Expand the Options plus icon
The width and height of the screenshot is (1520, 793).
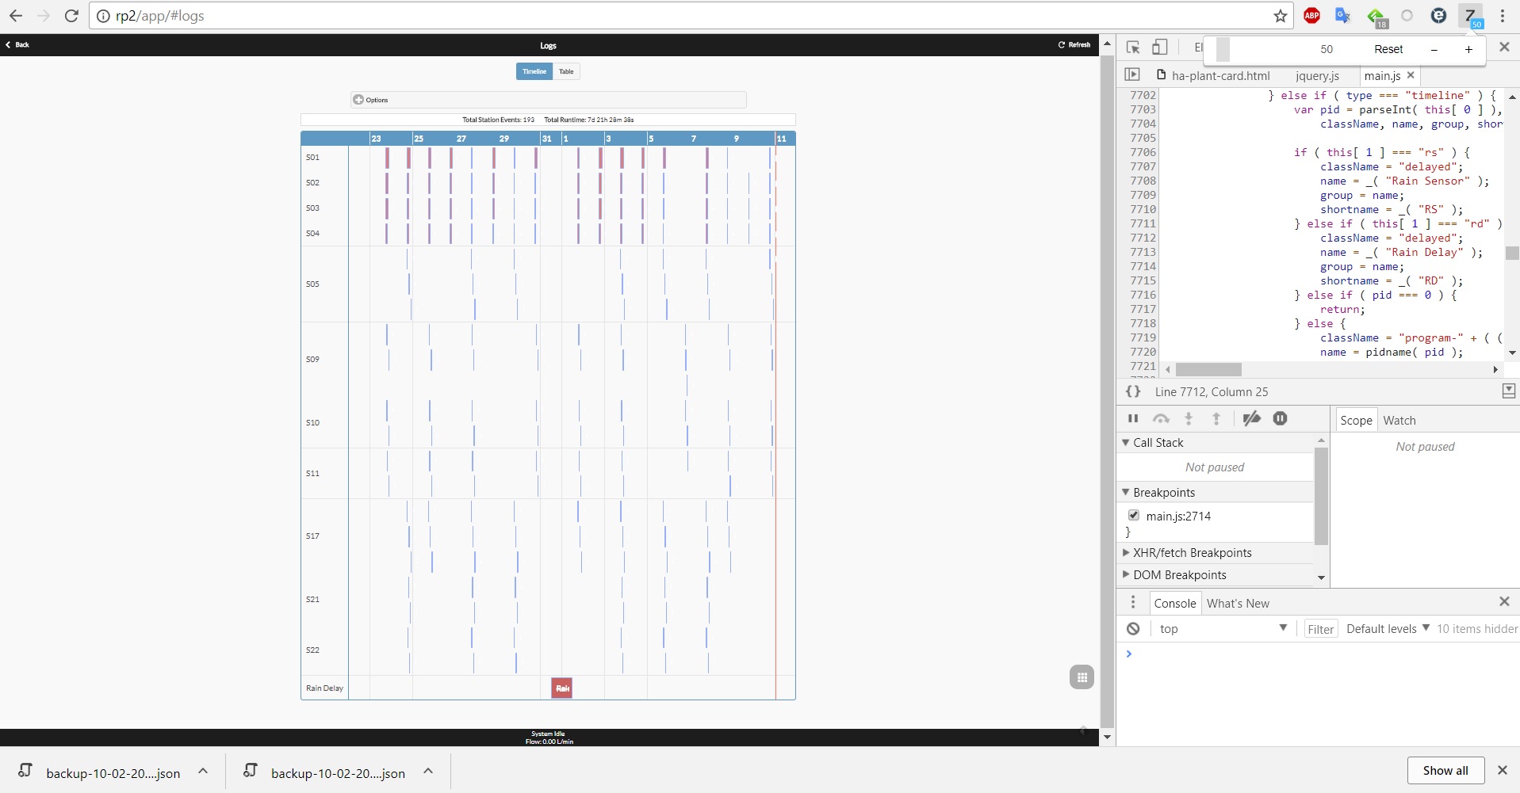[358, 100]
